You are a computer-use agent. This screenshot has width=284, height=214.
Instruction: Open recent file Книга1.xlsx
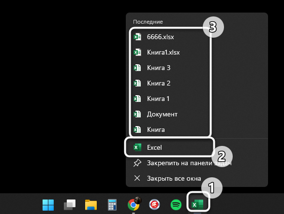(170, 53)
